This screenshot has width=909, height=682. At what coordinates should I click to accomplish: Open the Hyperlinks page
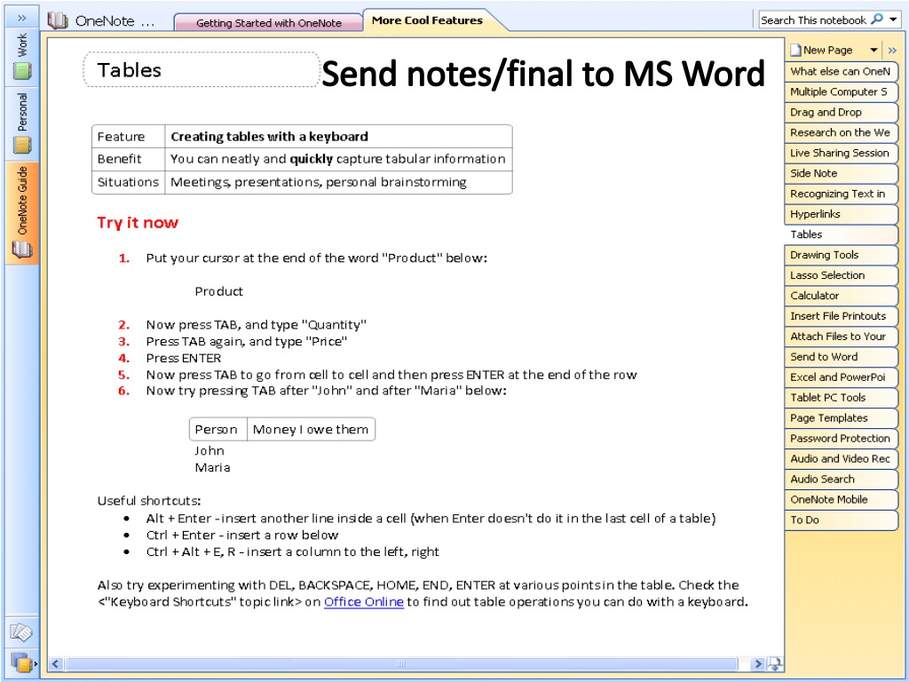[842, 214]
